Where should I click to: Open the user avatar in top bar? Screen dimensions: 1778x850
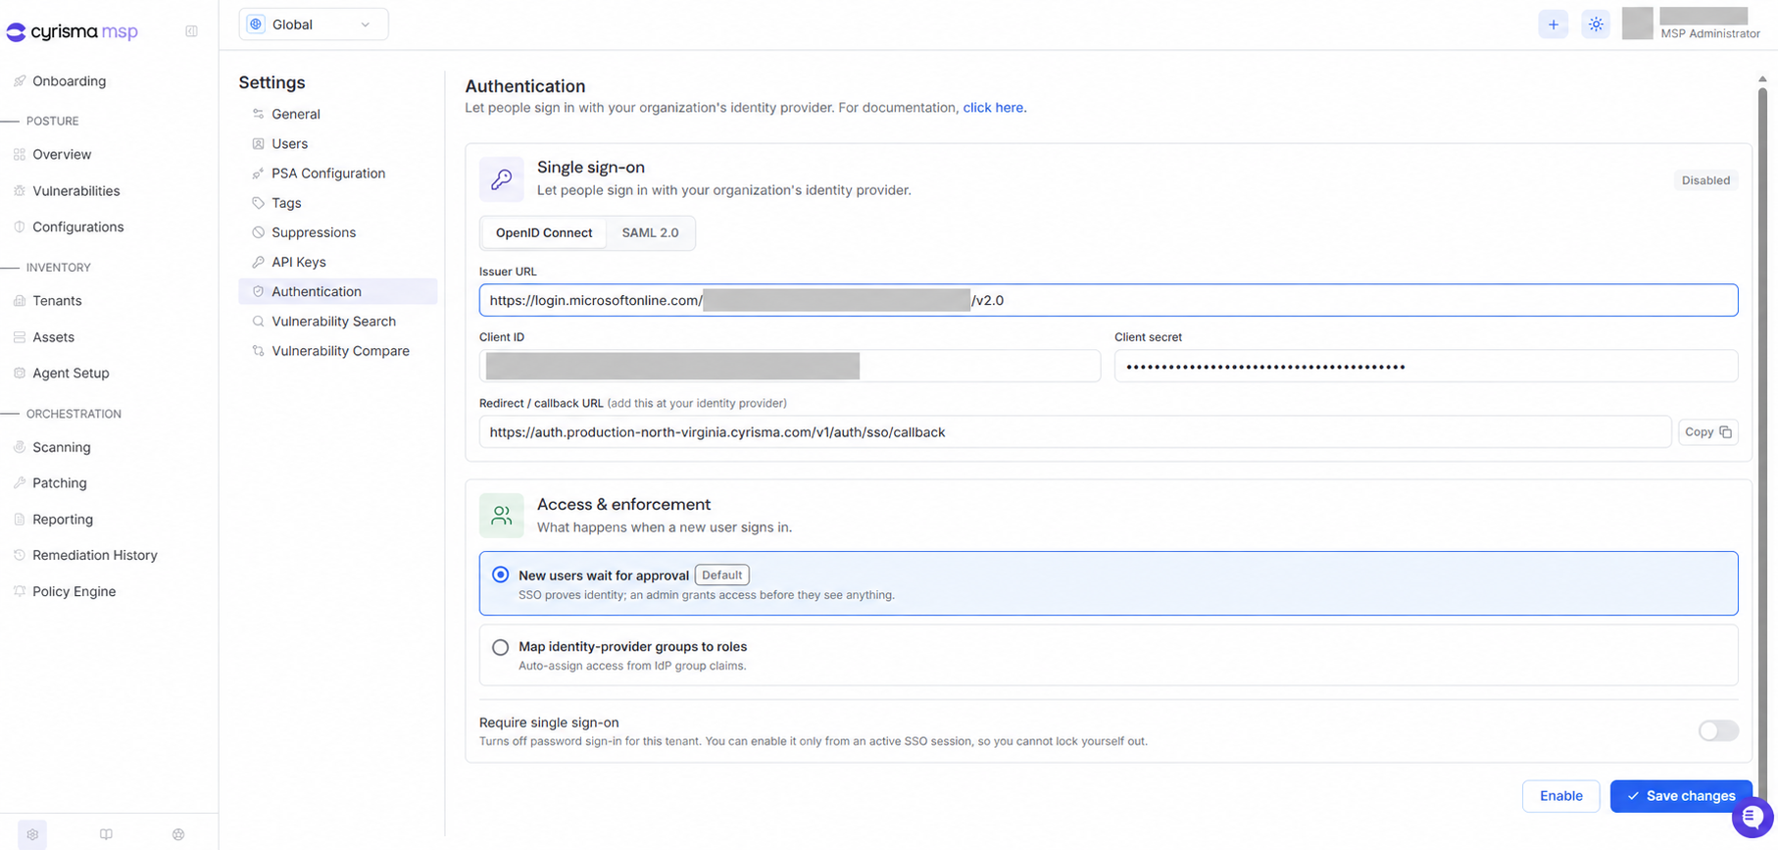1637,24
